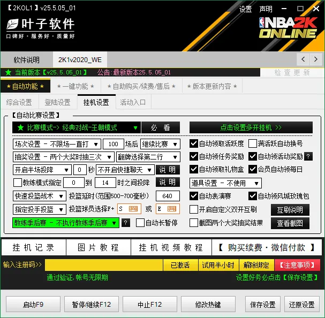Viewport: 325px width, 318px height.
Task: Click the help icon beside 自动领活动奖励
Action: click(x=308, y=156)
